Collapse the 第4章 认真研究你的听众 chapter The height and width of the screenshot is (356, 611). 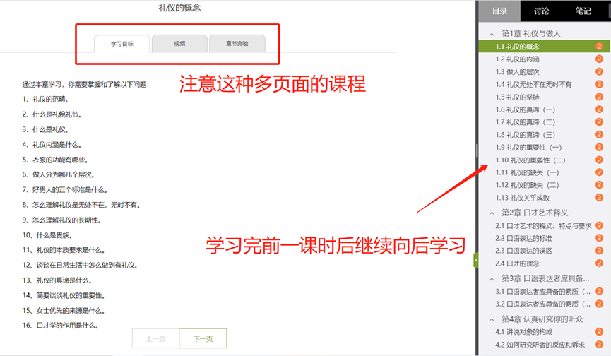tap(492, 319)
